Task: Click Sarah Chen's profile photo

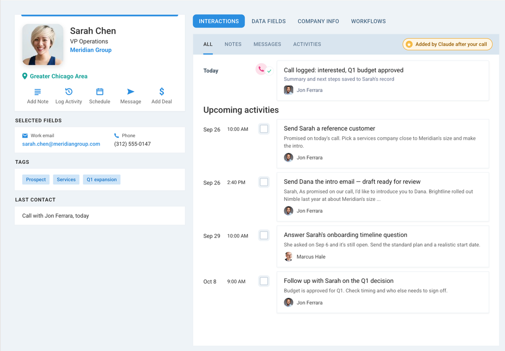Action: 42,44
